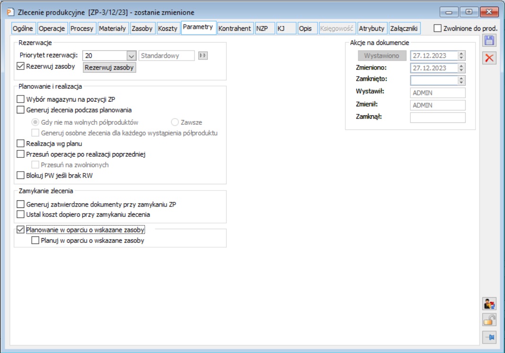Enable Wybór magazynu na pozycji ZP
This screenshot has height=353, width=505.
tap(20, 99)
